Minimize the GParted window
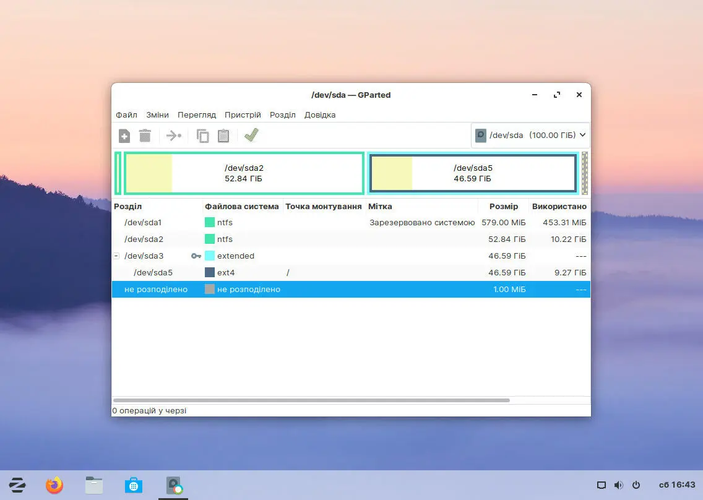This screenshot has width=703, height=500. 535,95
